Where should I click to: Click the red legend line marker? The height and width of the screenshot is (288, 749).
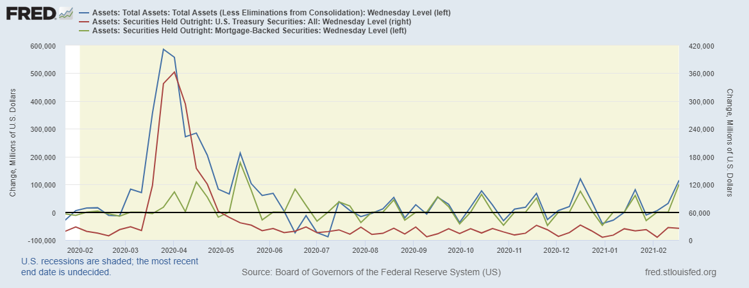83,22
